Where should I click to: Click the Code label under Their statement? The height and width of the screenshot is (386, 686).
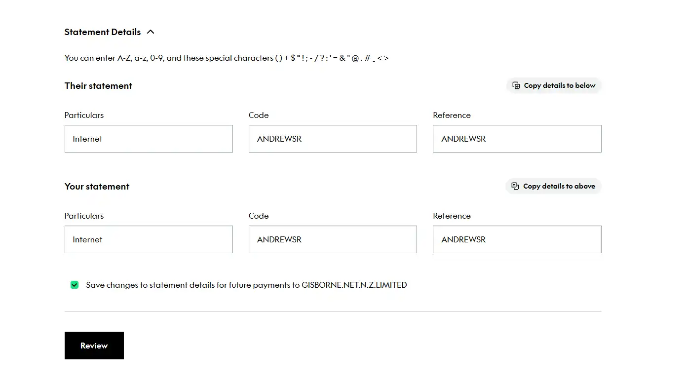pyautogui.click(x=259, y=115)
